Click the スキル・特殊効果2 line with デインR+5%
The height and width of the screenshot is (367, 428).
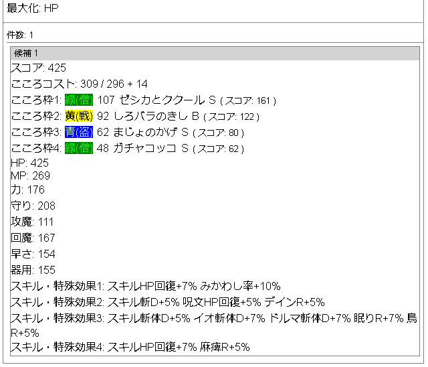(x=168, y=302)
